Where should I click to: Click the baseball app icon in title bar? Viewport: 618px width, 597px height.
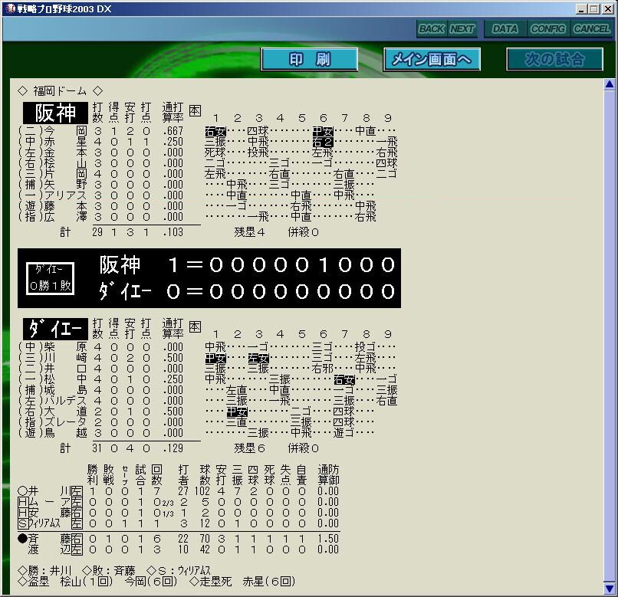[11, 8]
